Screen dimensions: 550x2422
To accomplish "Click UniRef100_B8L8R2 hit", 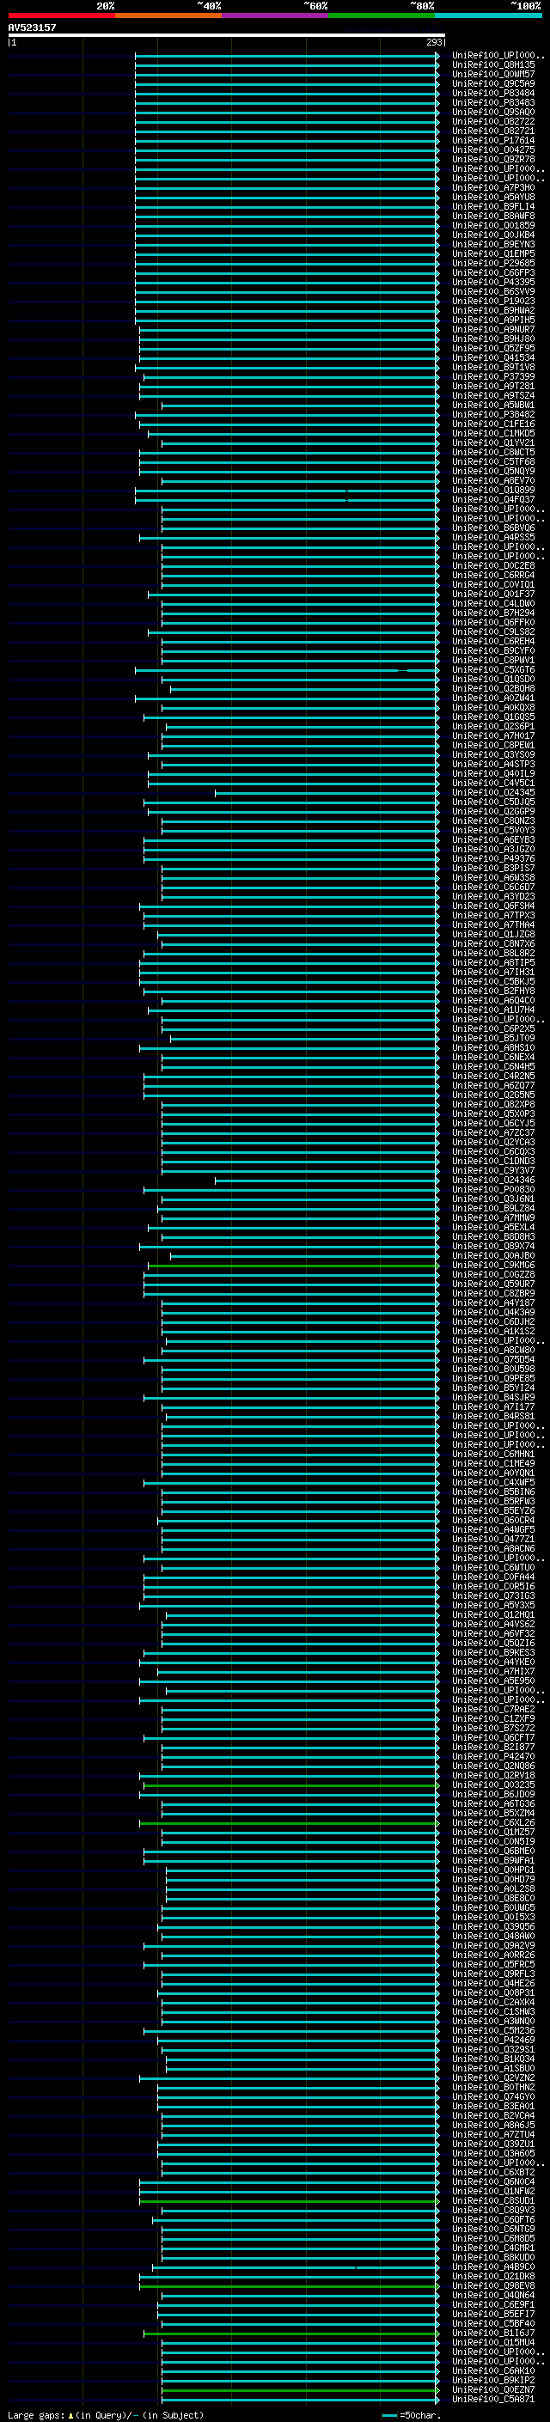I will point(492,954).
